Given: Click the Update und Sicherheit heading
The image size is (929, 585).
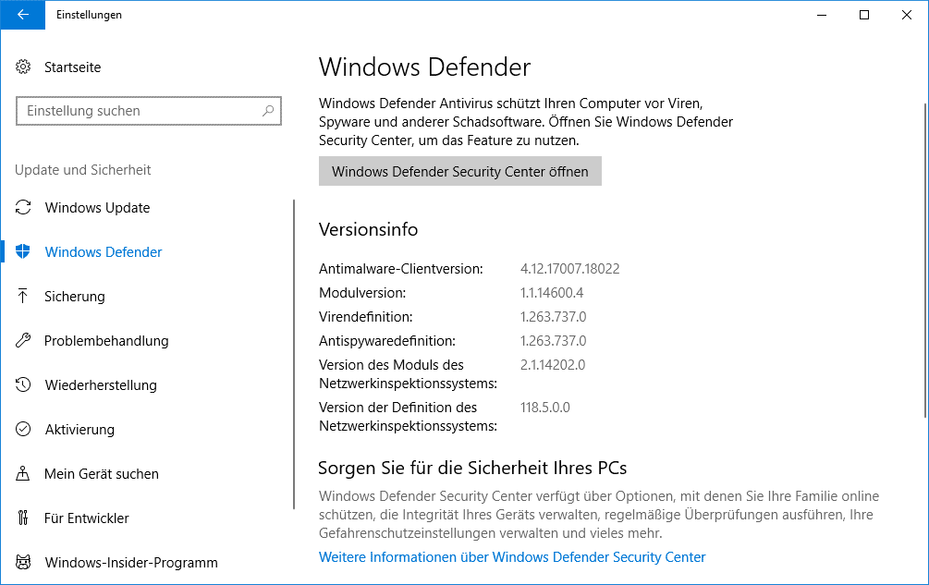Looking at the screenshot, I should [83, 170].
